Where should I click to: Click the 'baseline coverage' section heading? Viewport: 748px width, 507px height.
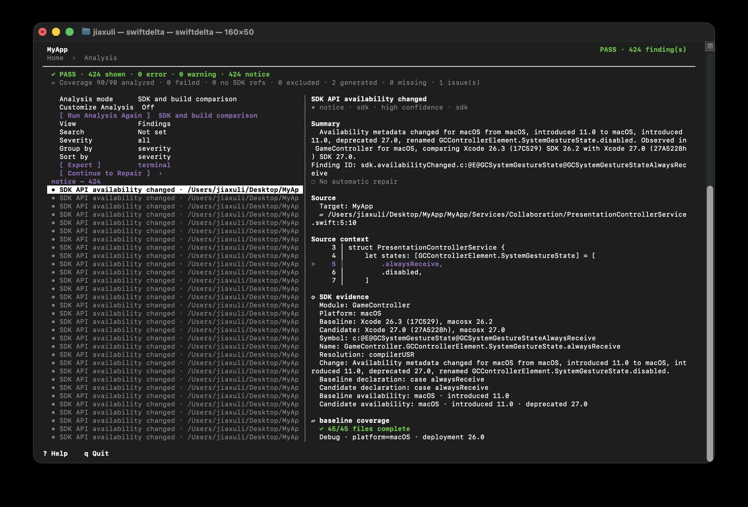350,421
